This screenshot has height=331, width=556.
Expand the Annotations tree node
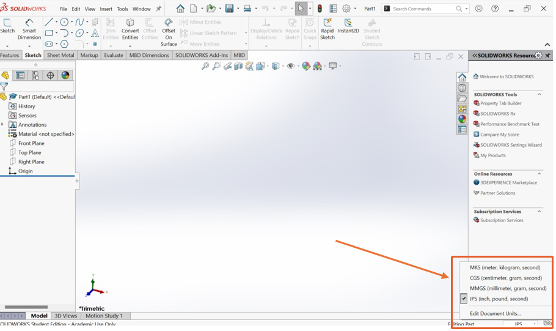2,124
